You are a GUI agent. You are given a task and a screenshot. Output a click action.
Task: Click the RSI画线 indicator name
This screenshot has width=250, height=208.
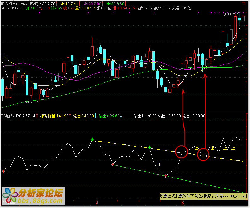click(8, 116)
